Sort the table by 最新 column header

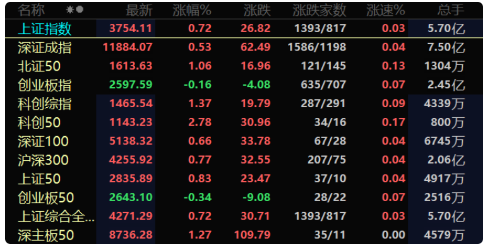(x=139, y=11)
